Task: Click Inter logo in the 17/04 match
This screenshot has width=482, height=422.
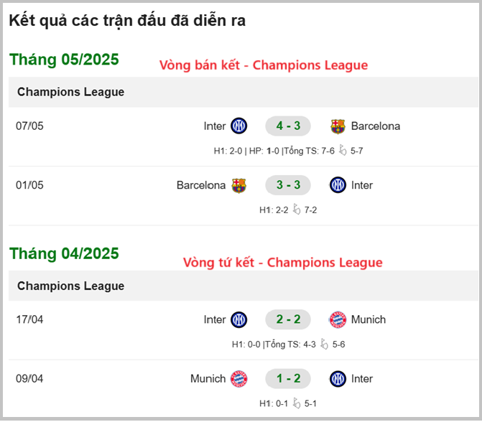Action: tap(238, 319)
